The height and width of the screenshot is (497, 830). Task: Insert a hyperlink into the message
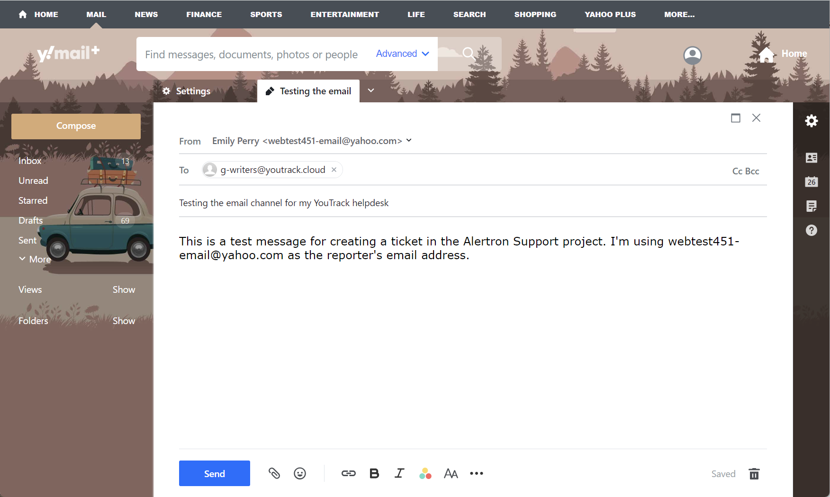click(349, 473)
